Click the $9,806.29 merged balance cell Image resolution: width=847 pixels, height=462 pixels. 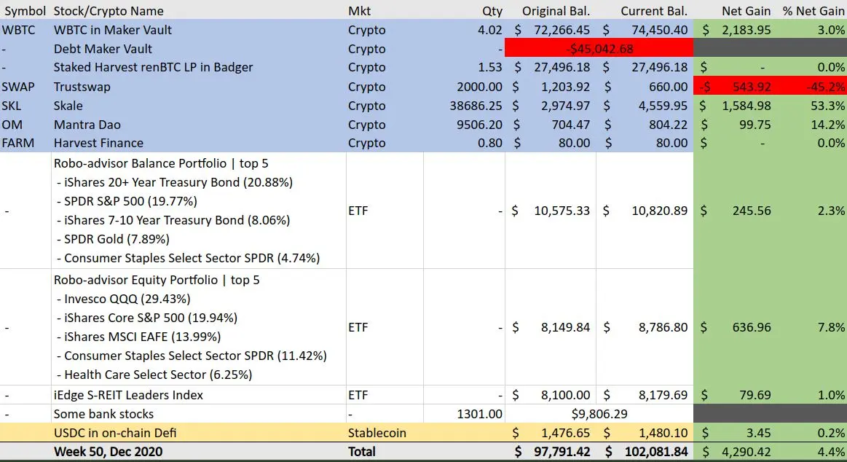pyautogui.click(x=599, y=414)
